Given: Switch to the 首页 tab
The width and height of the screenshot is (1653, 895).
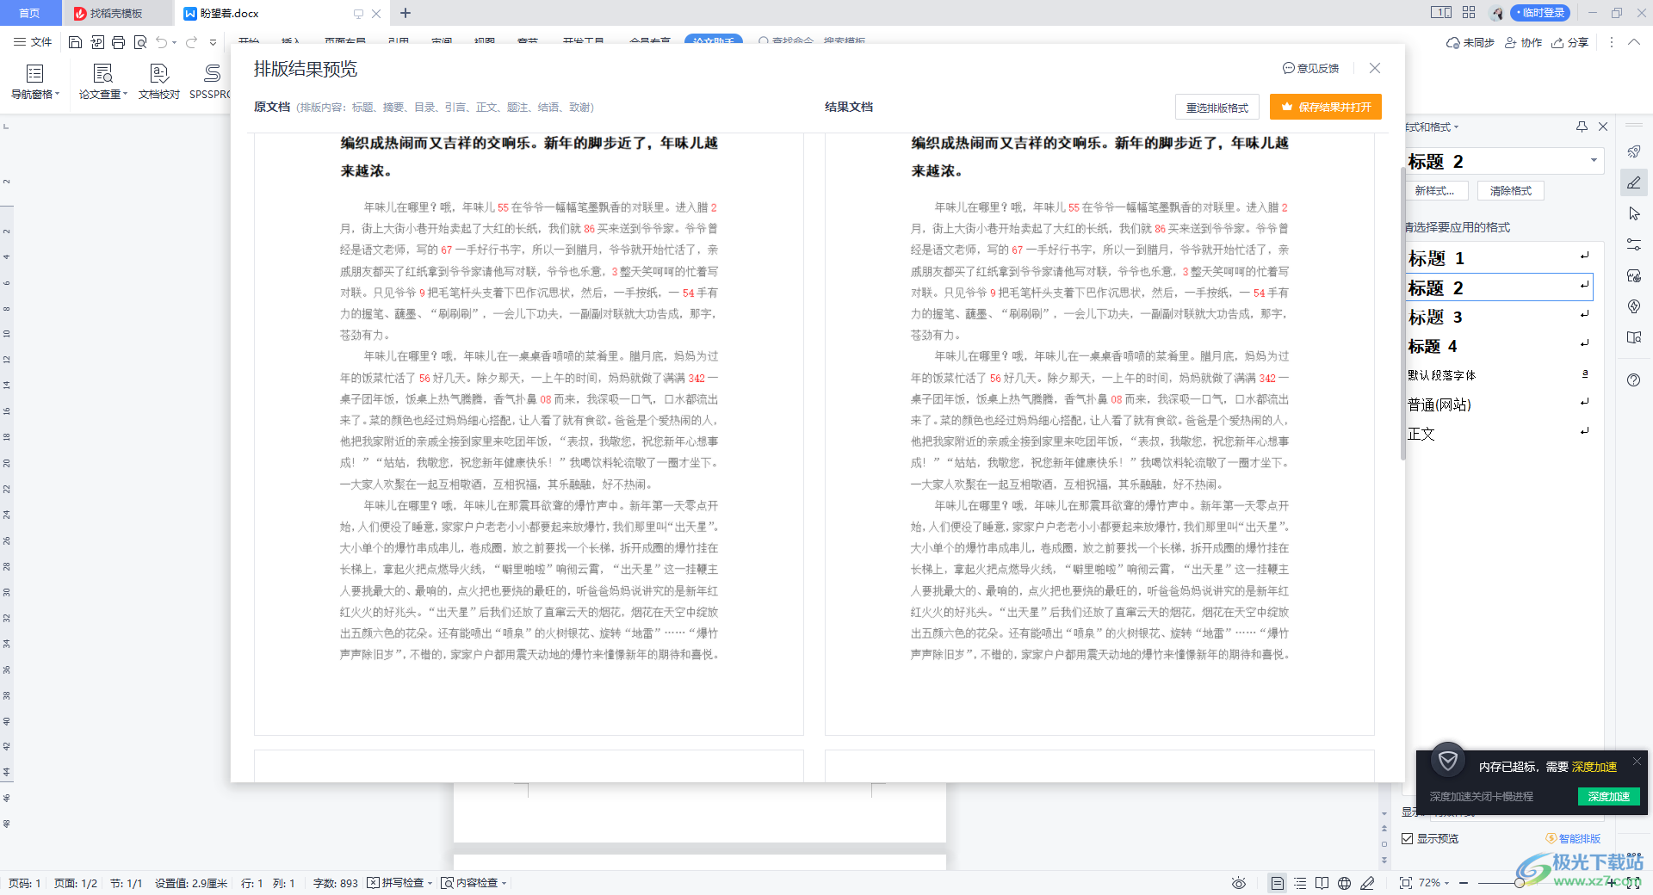Looking at the screenshot, I should (x=30, y=13).
